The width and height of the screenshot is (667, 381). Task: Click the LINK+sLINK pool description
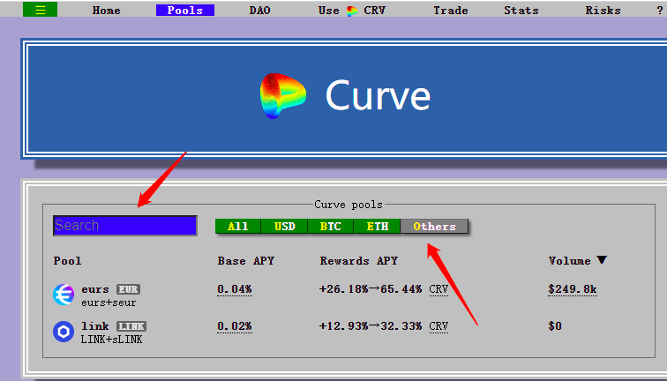tap(111, 340)
